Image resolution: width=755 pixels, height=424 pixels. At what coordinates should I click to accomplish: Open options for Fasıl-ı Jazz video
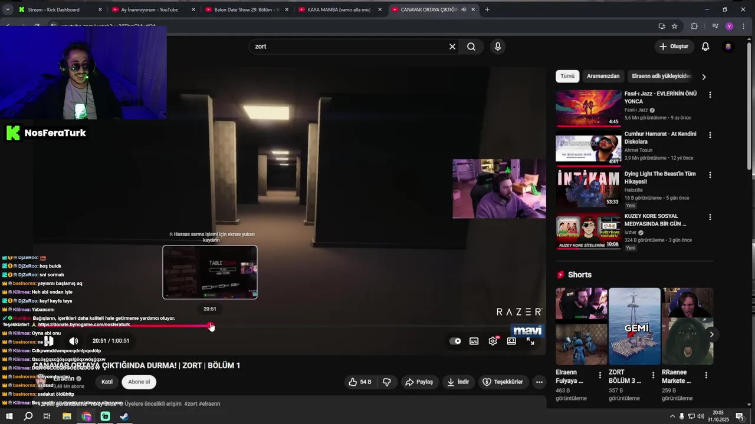(710, 95)
